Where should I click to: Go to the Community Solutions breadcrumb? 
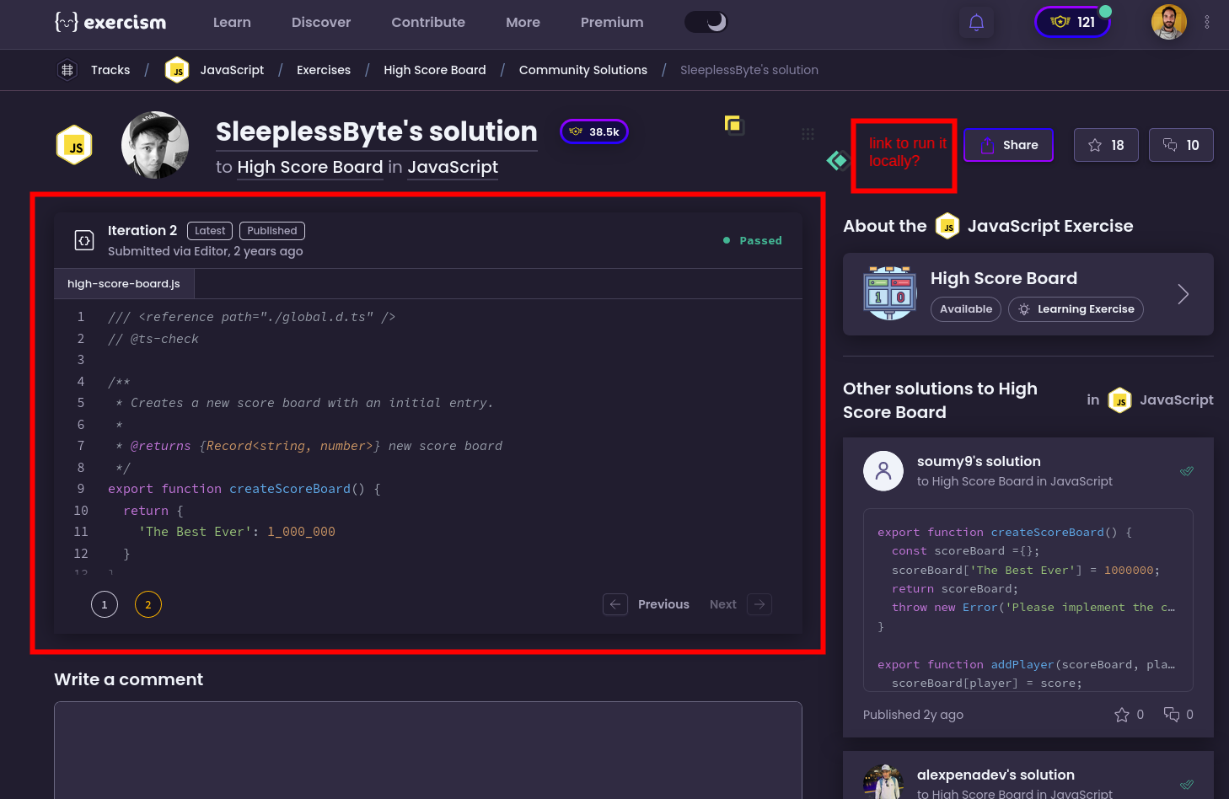[583, 70]
